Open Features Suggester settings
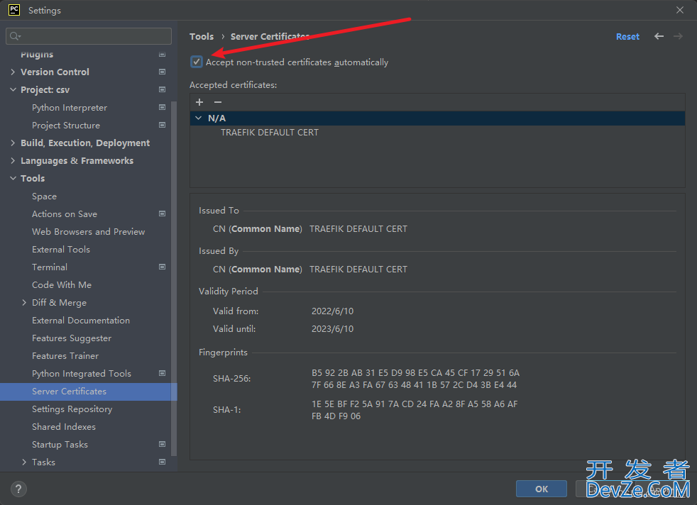This screenshot has width=697, height=505. coord(72,338)
